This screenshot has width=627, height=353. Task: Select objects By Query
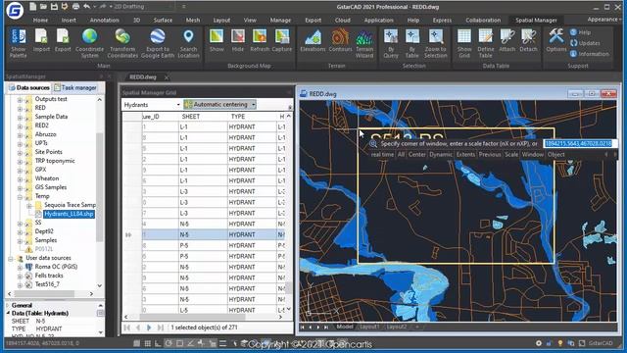pyautogui.click(x=391, y=43)
